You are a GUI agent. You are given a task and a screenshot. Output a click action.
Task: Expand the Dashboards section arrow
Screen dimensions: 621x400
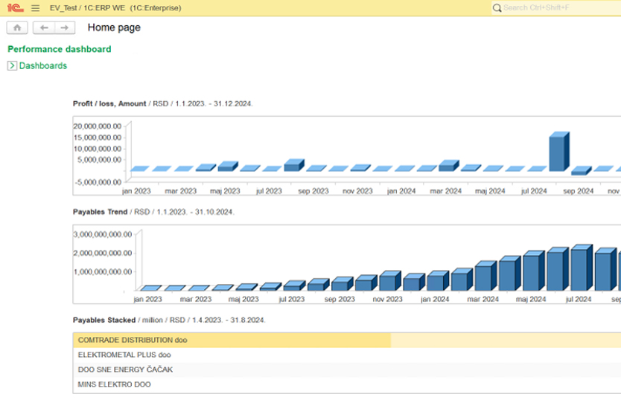coord(12,65)
